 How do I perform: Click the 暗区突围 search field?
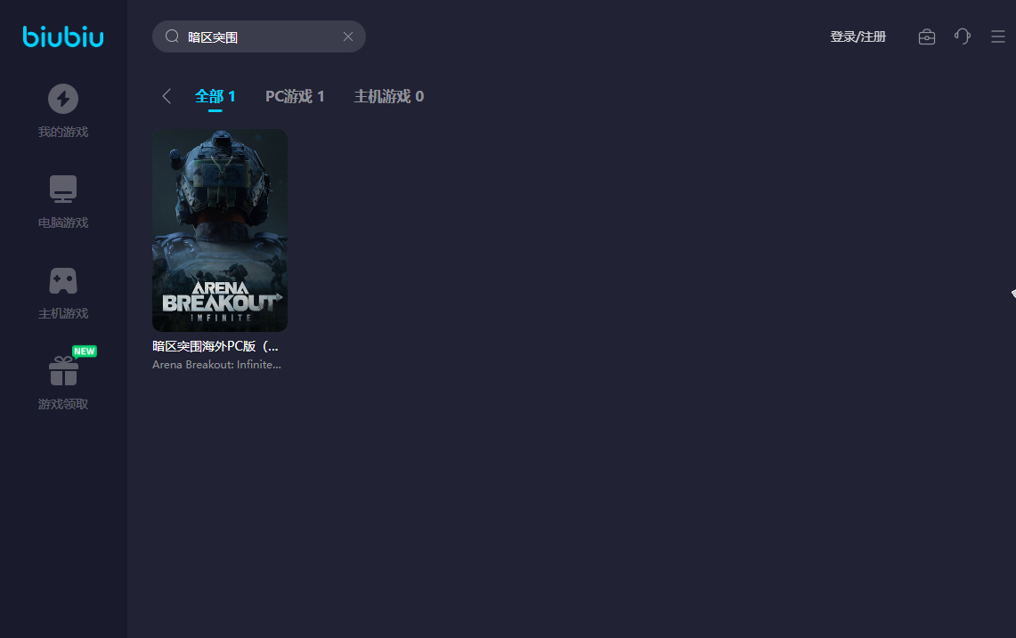(x=258, y=36)
